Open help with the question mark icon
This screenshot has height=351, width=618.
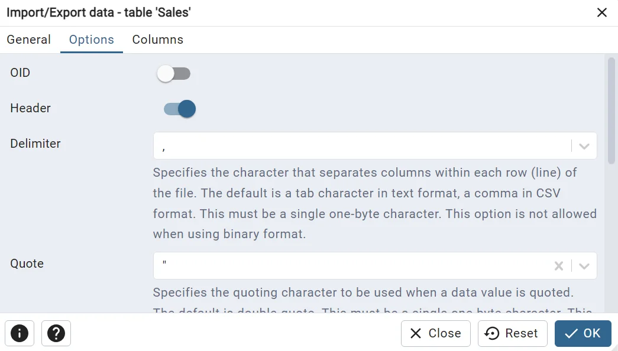coord(56,333)
